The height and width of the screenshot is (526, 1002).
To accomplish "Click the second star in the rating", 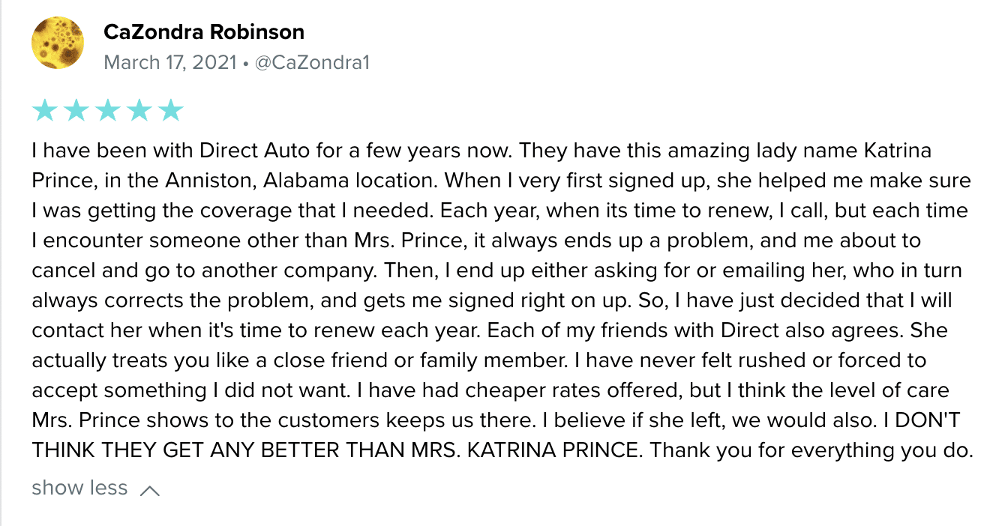I will click(76, 110).
